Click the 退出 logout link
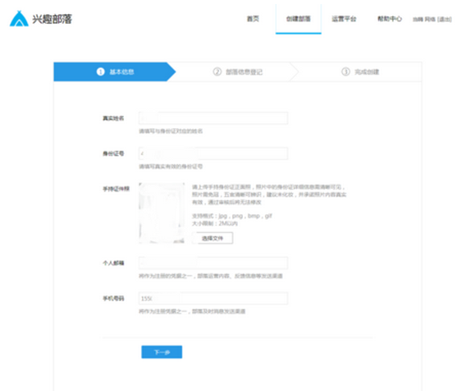 pyautogui.click(x=445, y=20)
